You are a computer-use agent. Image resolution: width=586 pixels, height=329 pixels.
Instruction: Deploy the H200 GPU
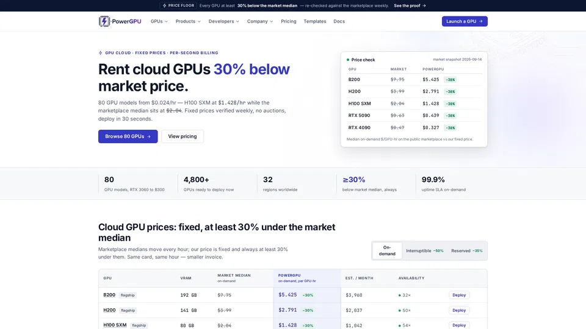[459, 310]
